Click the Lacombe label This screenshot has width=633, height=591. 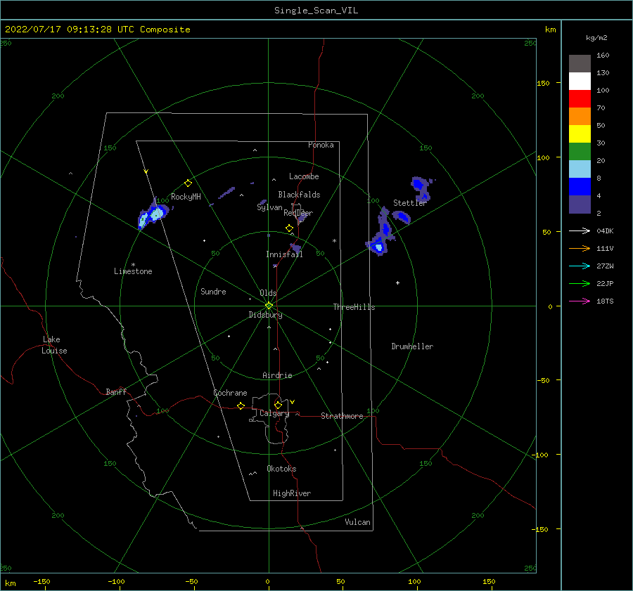pos(304,176)
